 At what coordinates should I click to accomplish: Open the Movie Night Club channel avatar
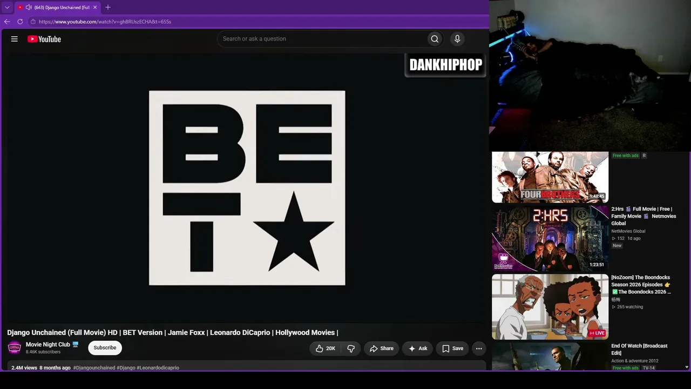[x=15, y=348]
